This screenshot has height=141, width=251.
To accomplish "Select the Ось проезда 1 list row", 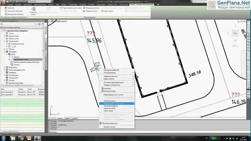I will click(x=22, y=92).
